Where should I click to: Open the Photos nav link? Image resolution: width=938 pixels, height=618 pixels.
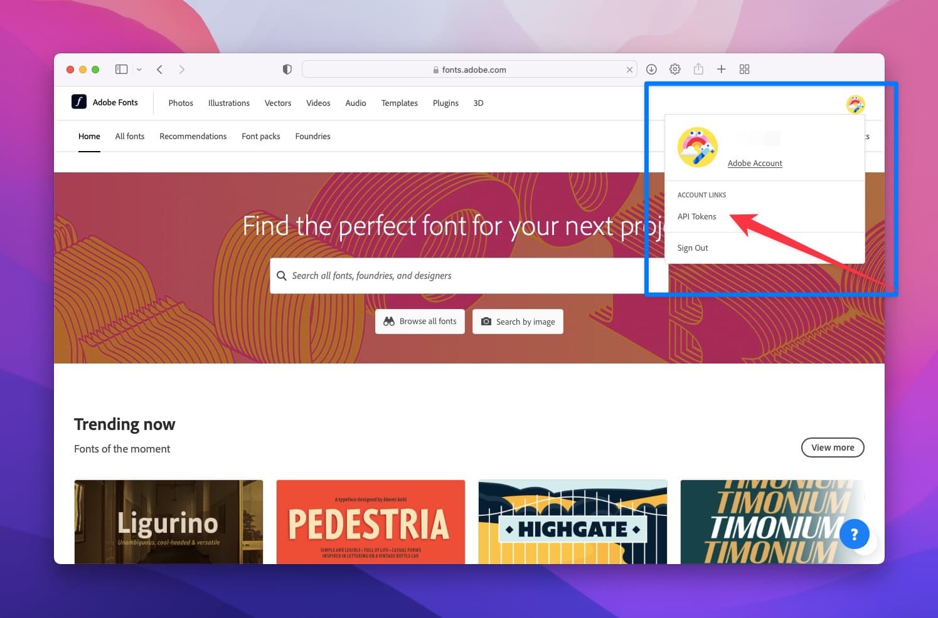pyautogui.click(x=181, y=103)
